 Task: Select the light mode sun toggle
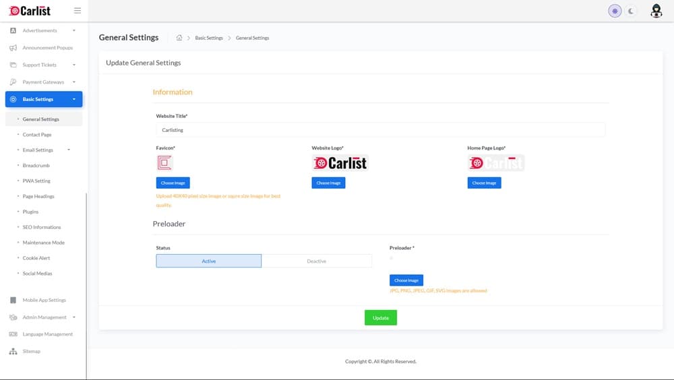[x=615, y=11]
